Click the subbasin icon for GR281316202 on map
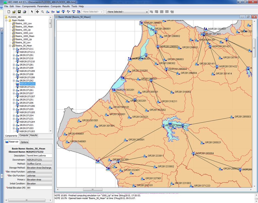This screenshot has width=258, height=203. [x=172, y=92]
